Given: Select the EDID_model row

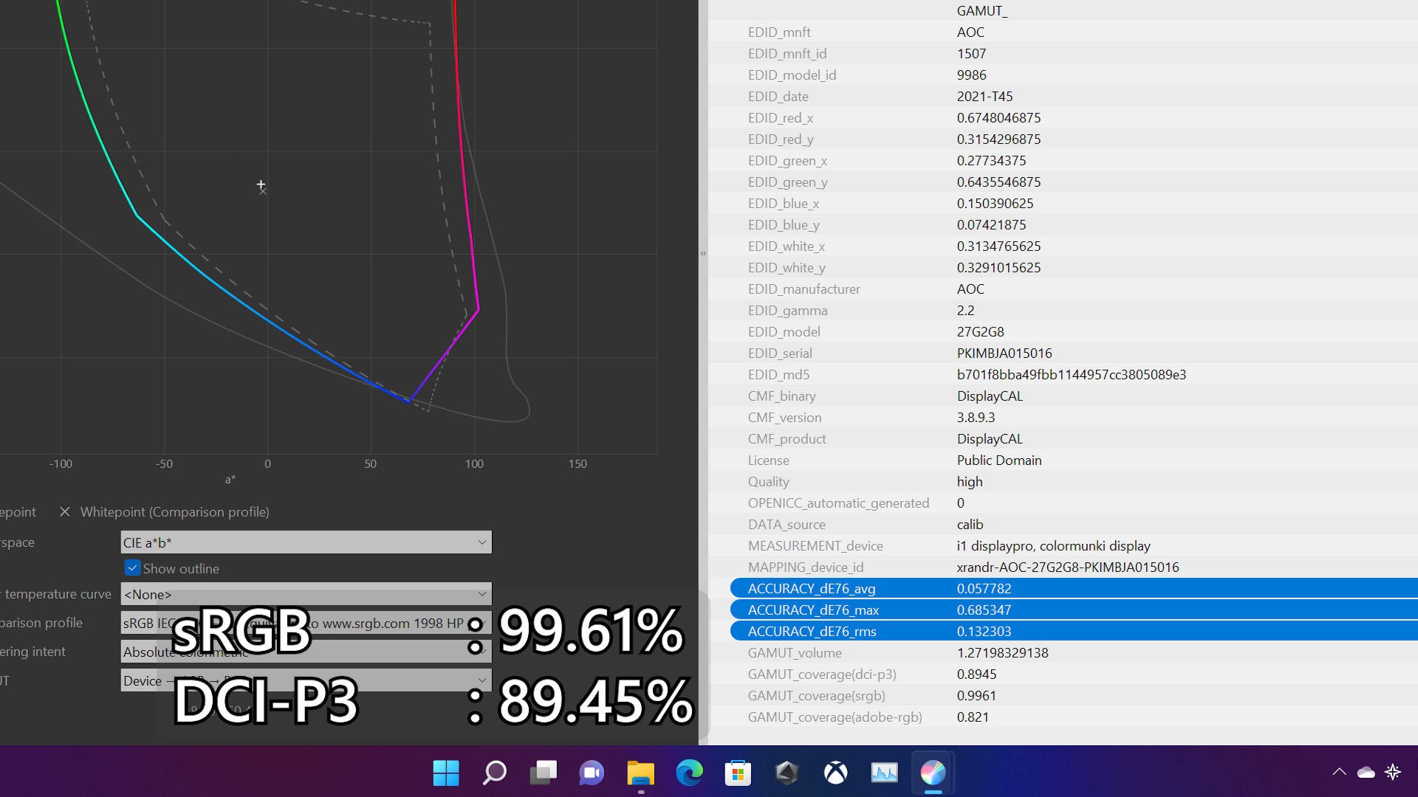Looking at the screenshot, I should (1063, 331).
